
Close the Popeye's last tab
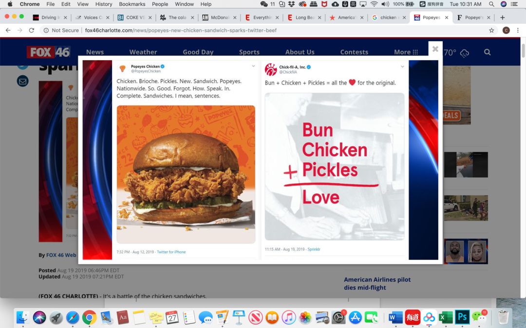point(488,17)
